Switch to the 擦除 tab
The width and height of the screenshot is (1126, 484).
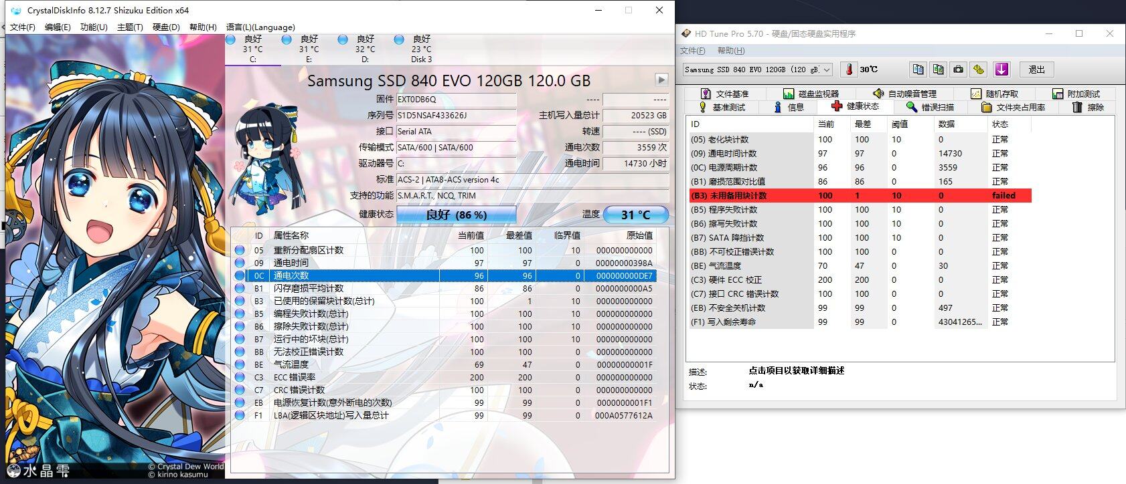tap(1088, 107)
